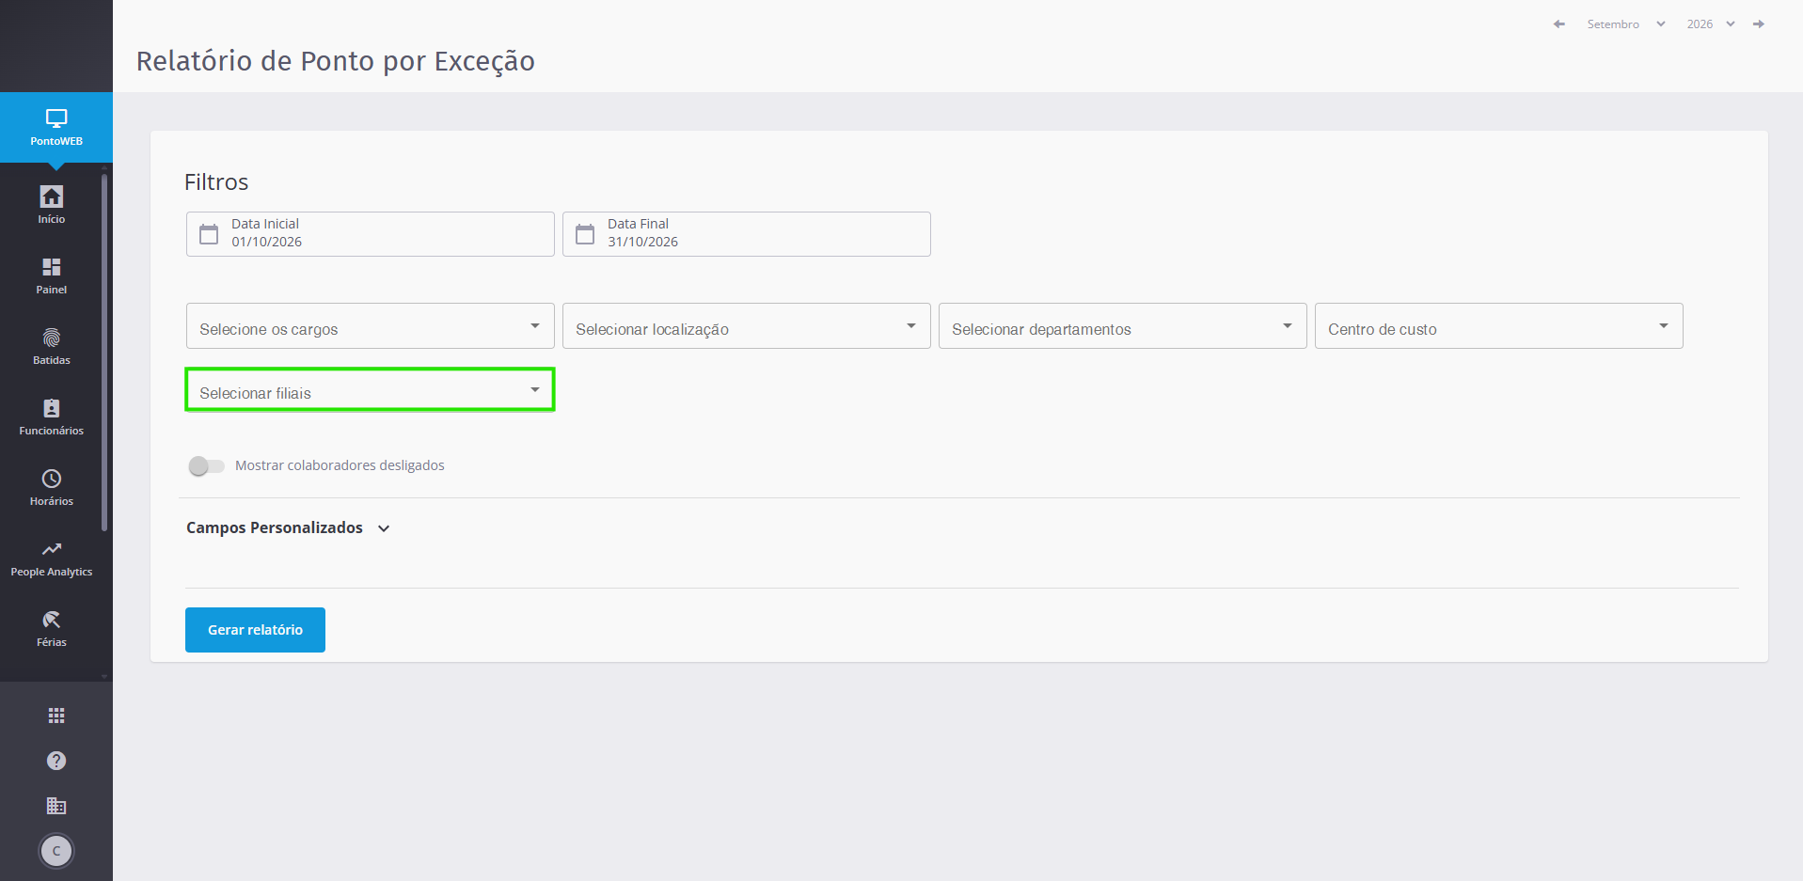This screenshot has height=881, width=1803.
Task: Open the help question mark icon
Action: click(56, 761)
